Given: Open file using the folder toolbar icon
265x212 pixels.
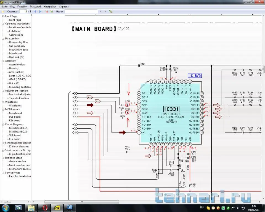Looking at the screenshot, I should (3, 12).
